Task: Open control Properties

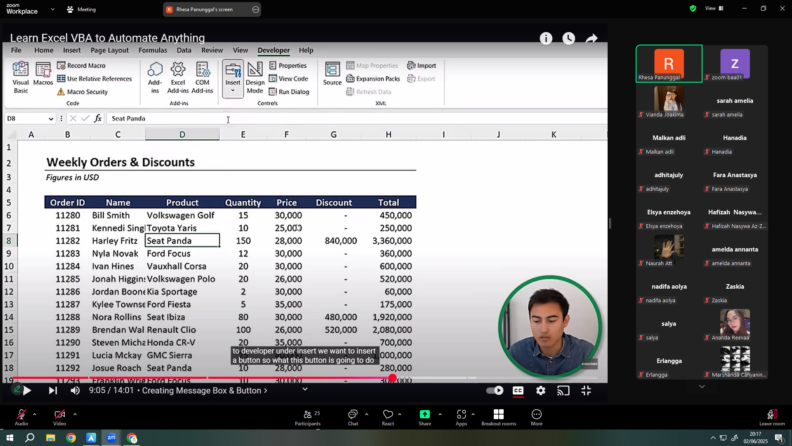Action: [x=288, y=66]
